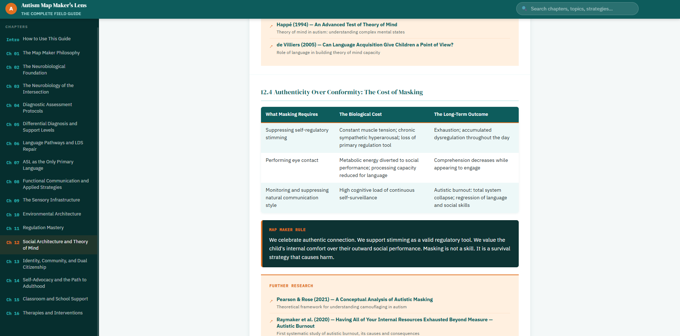The height and width of the screenshot is (336, 680).
Task: Click 'Role of language in building theory of mind' description
Action: click(328, 53)
